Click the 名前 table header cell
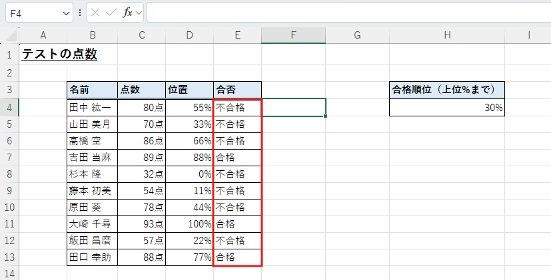The image size is (551, 280). [92, 90]
